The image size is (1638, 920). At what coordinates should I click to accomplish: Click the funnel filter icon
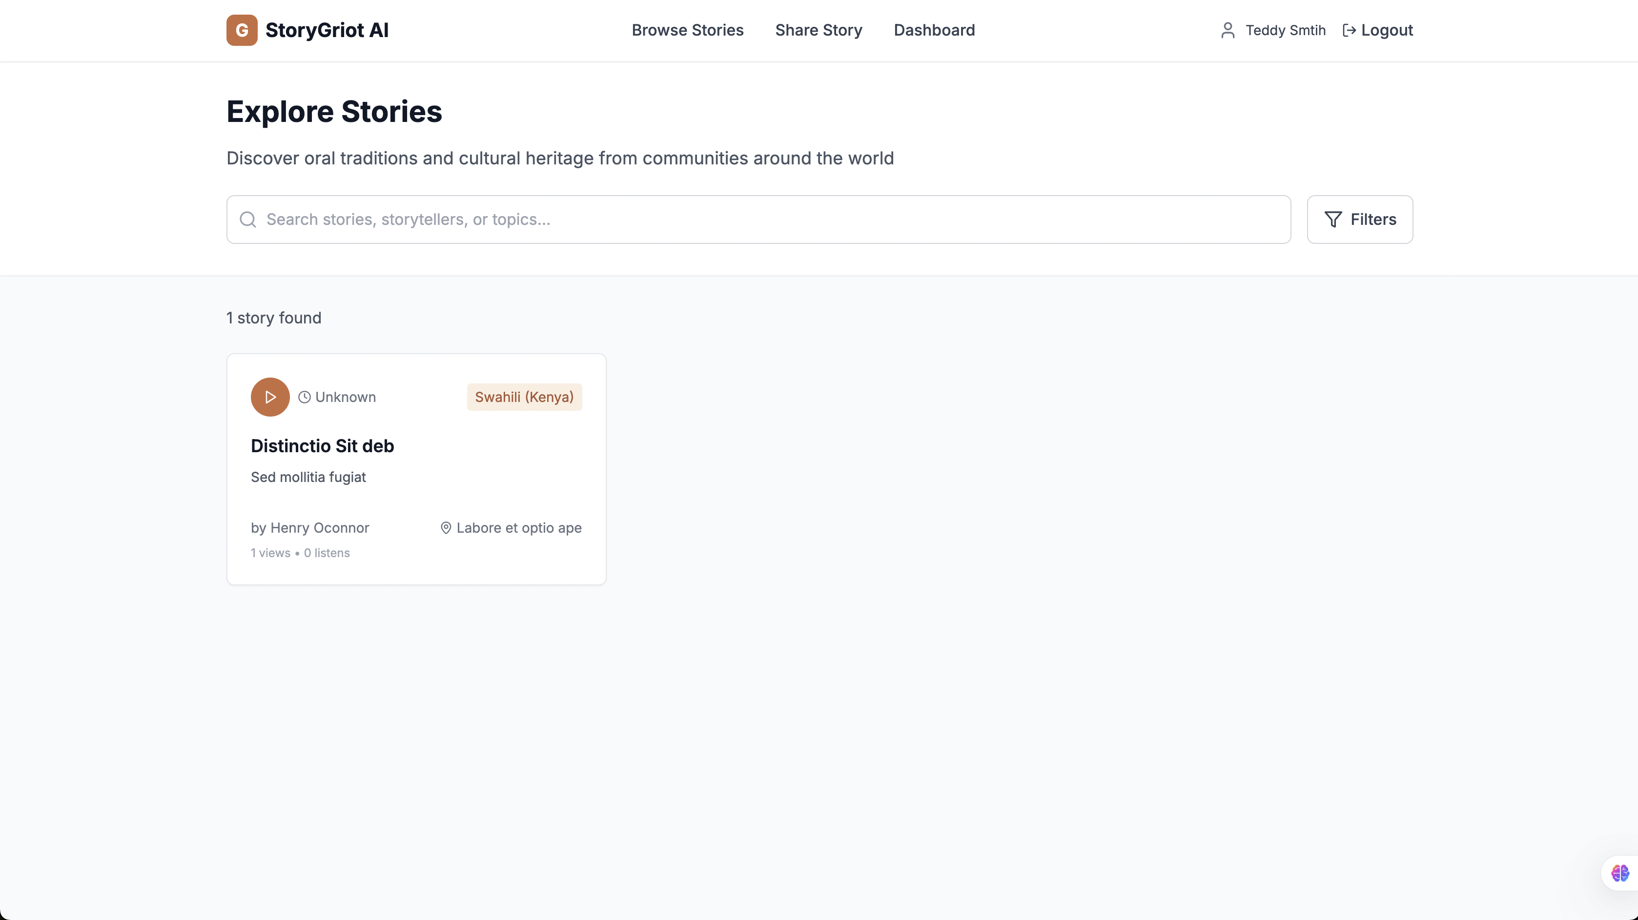(1333, 219)
